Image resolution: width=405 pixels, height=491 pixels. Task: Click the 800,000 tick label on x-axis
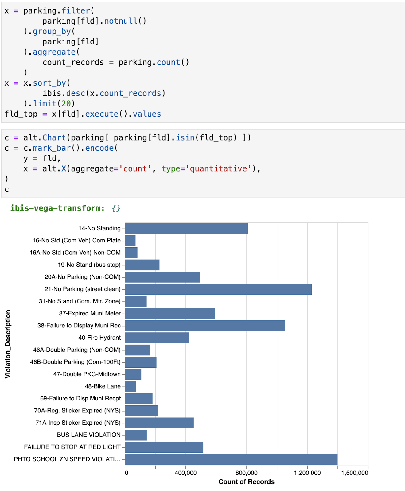(246, 473)
